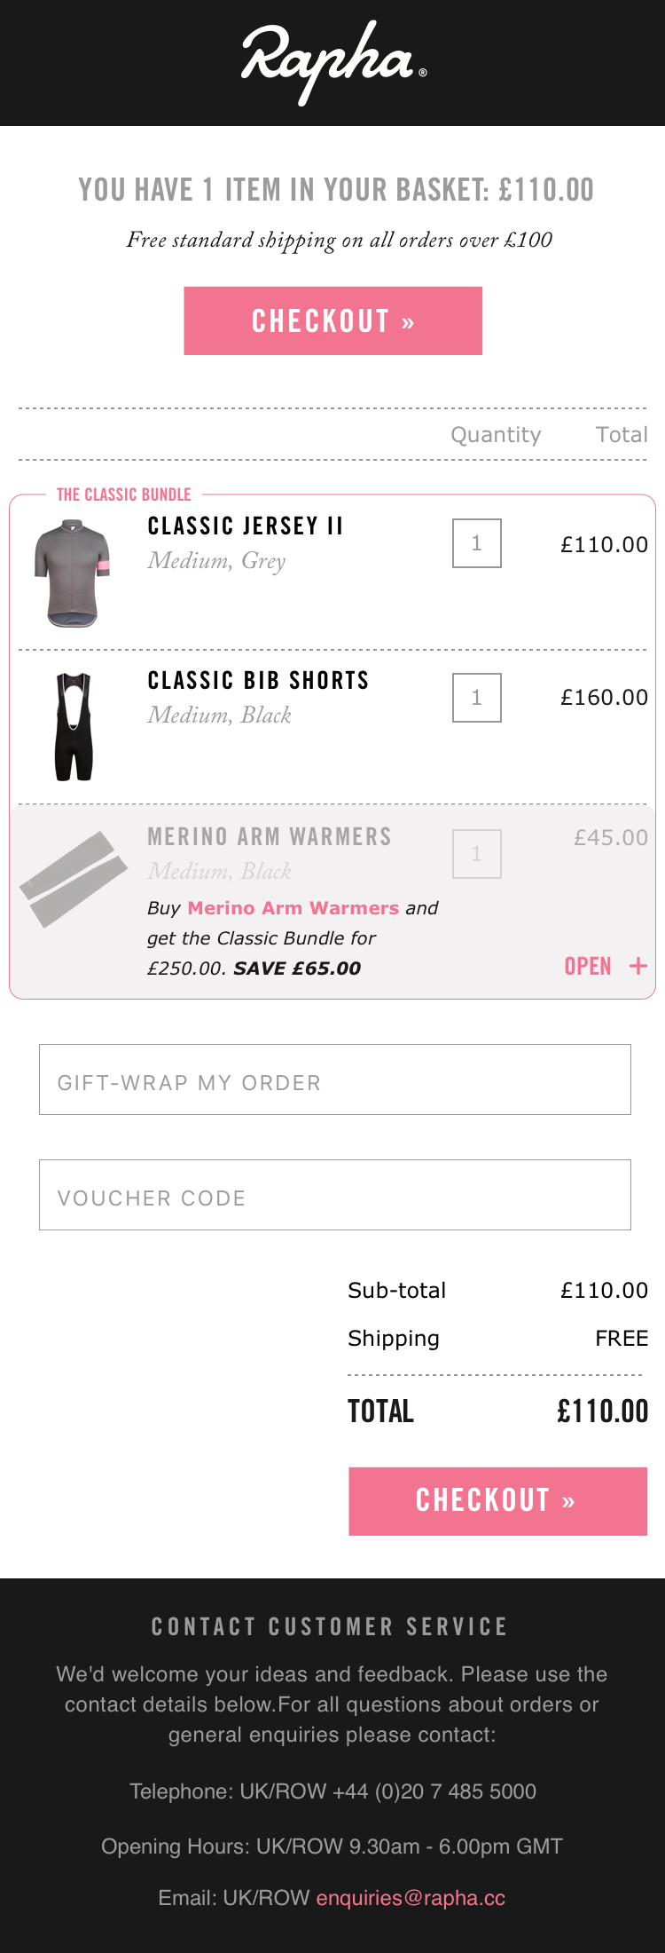The height and width of the screenshot is (1953, 665).
Task: Click the Merino Arm Warmers image
Action: coord(73,879)
